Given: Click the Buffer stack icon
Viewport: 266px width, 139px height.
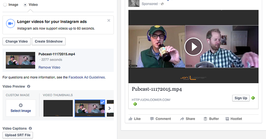Looking at the screenshot, I should click(205, 119).
